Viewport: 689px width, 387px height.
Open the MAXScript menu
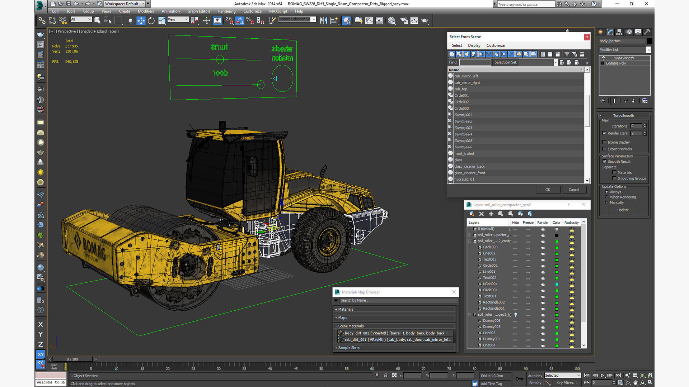click(x=278, y=11)
